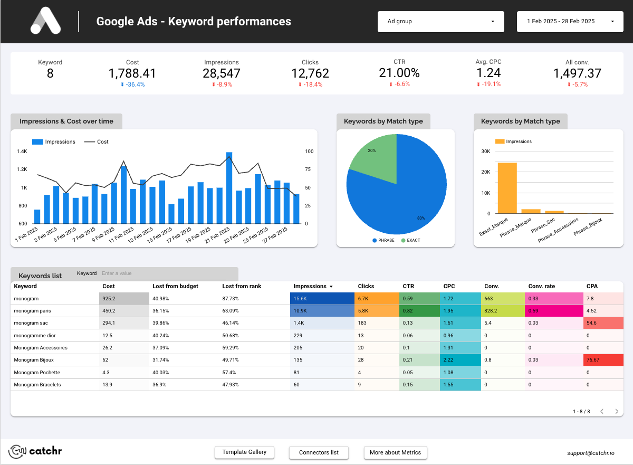
Task: Click the Catchr logo in the footer
Action: (x=34, y=451)
